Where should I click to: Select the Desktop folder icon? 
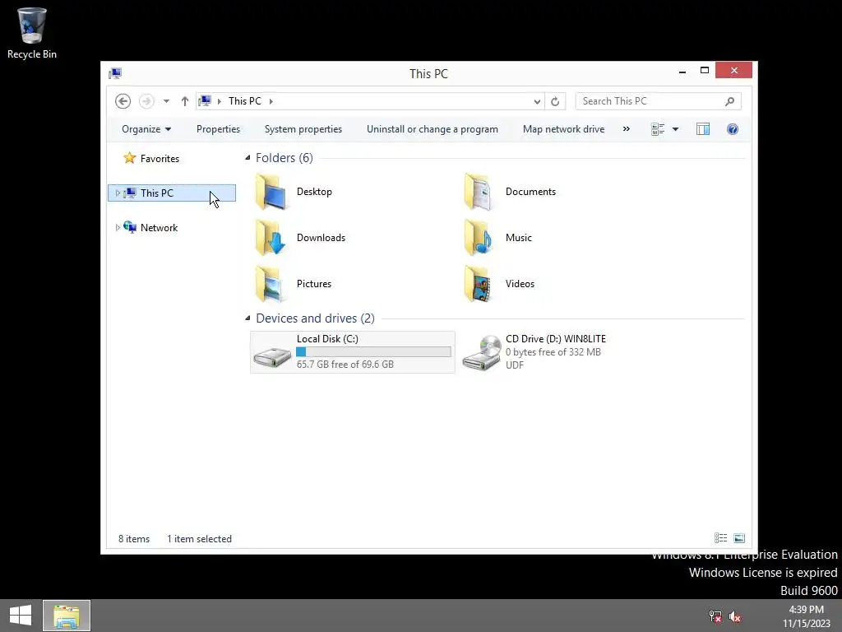(x=271, y=192)
